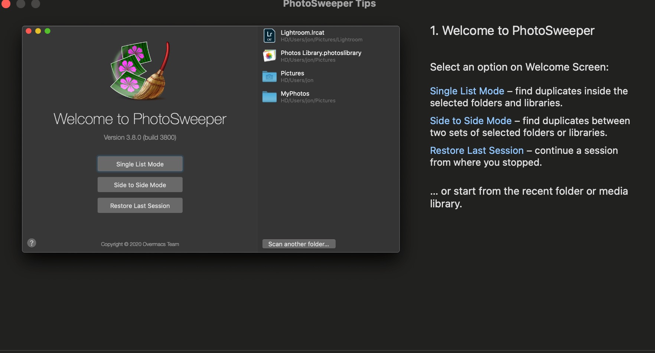Click the Restore Last Session tip link
Viewport: 655px width, 353px height.
coord(477,150)
